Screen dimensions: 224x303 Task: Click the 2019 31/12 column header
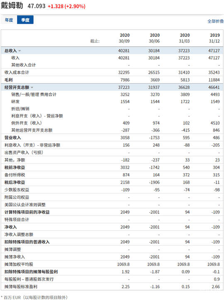pyautogui.click(x=214, y=38)
